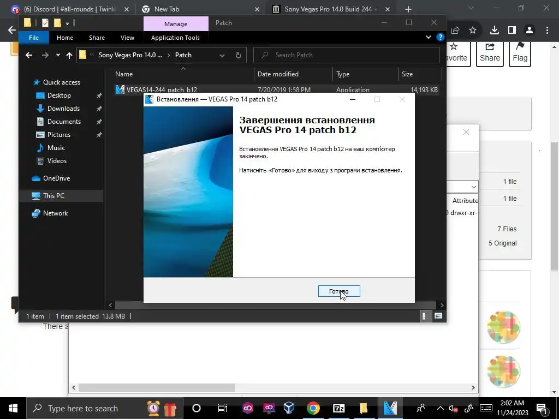Viewport: 559px width, 419px height.
Task: Open a new Chrome tab
Action: pos(408,9)
